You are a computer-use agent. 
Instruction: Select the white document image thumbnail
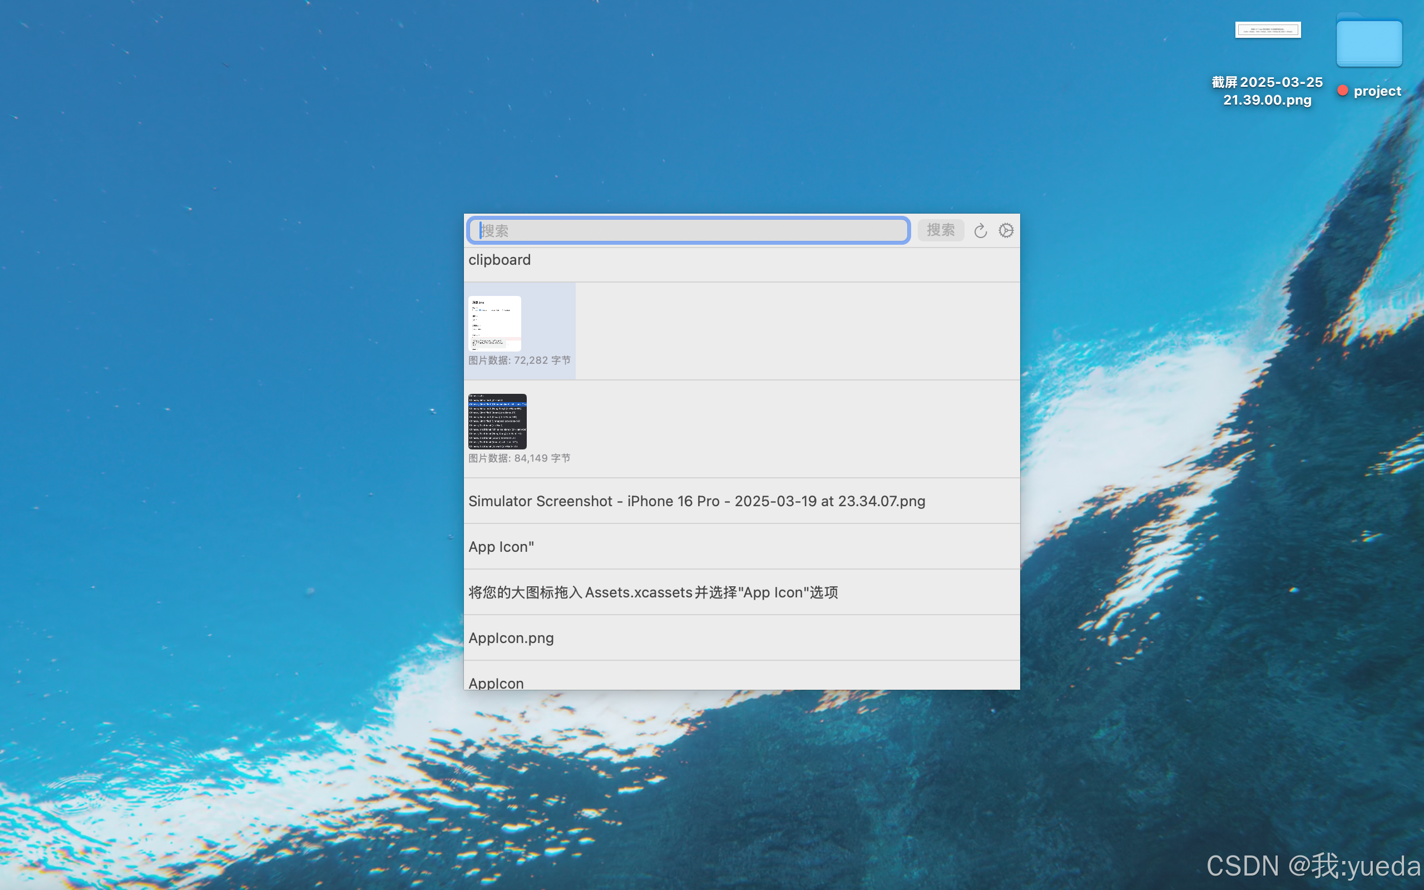tap(495, 323)
